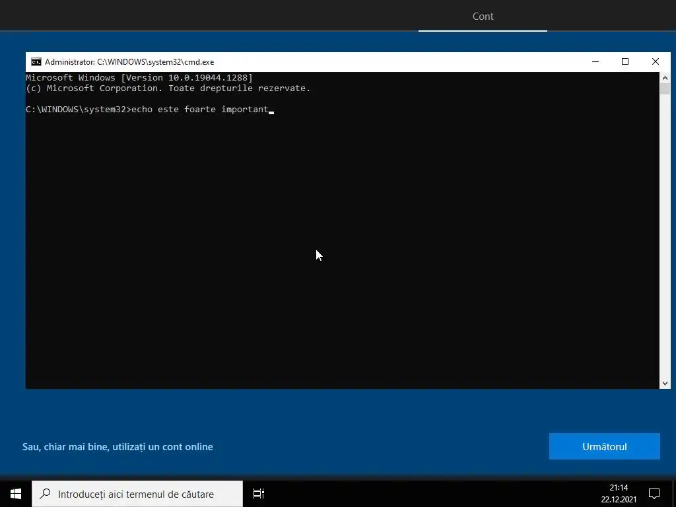This screenshot has width=676, height=507.
Task: Click the search magnifier icon in taskbar
Action: tap(44, 494)
